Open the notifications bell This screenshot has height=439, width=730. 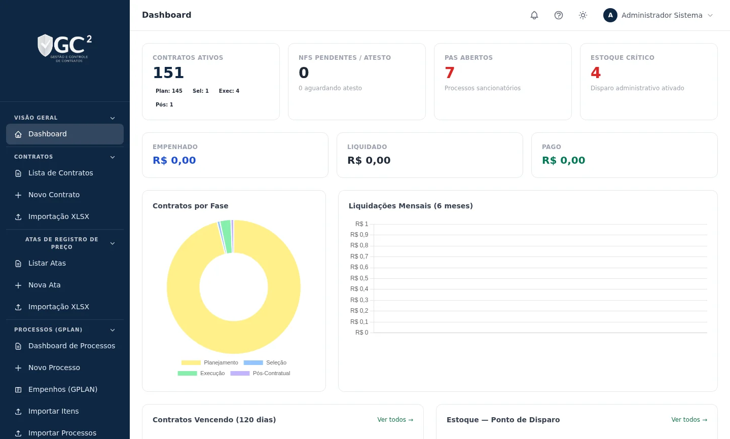pyautogui.click(x=534, y=15)
